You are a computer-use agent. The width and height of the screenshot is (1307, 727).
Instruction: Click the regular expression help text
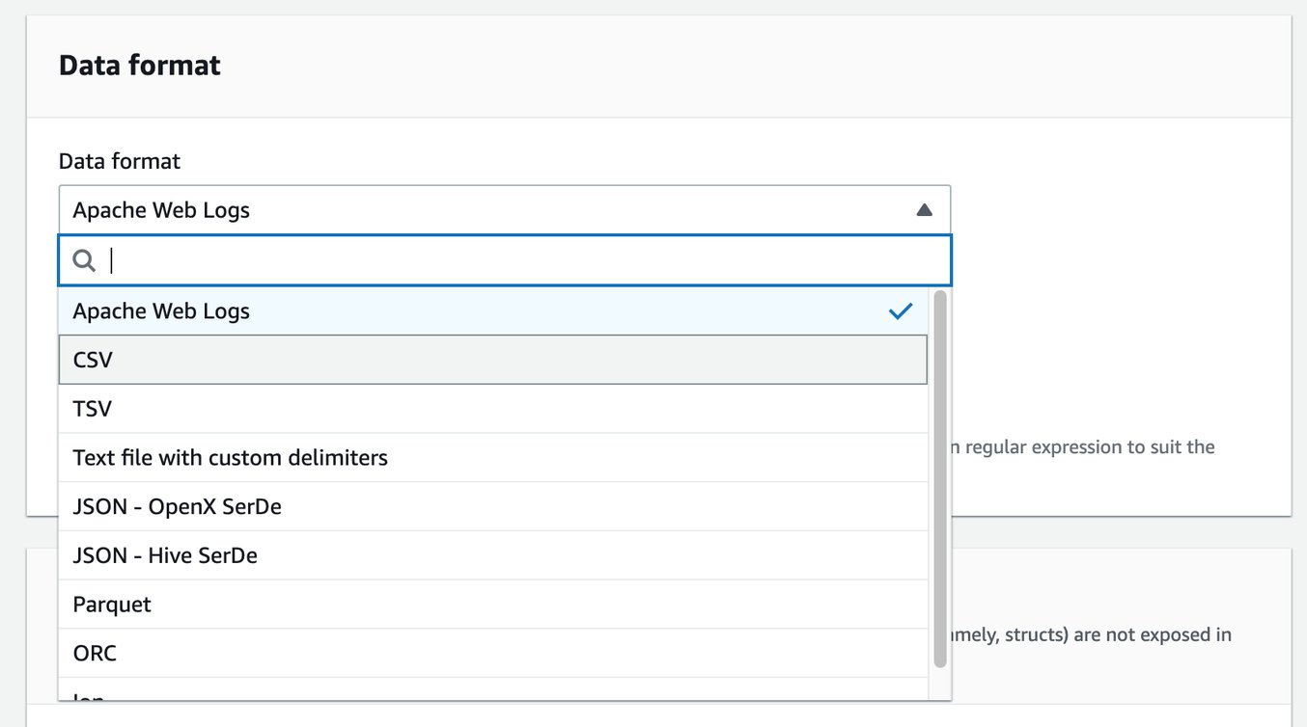[1083, 447]
